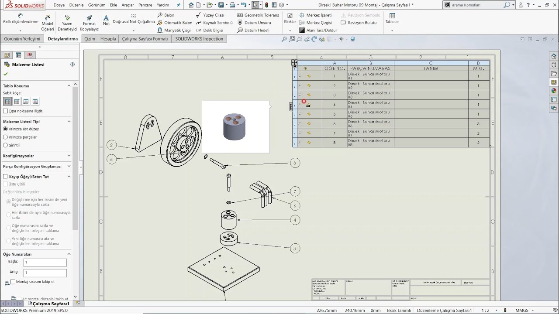Image resolution: width=559 pixels, height=314 pixels.
Task: Open the Bloklar menu button
Action: pos(290,18)
